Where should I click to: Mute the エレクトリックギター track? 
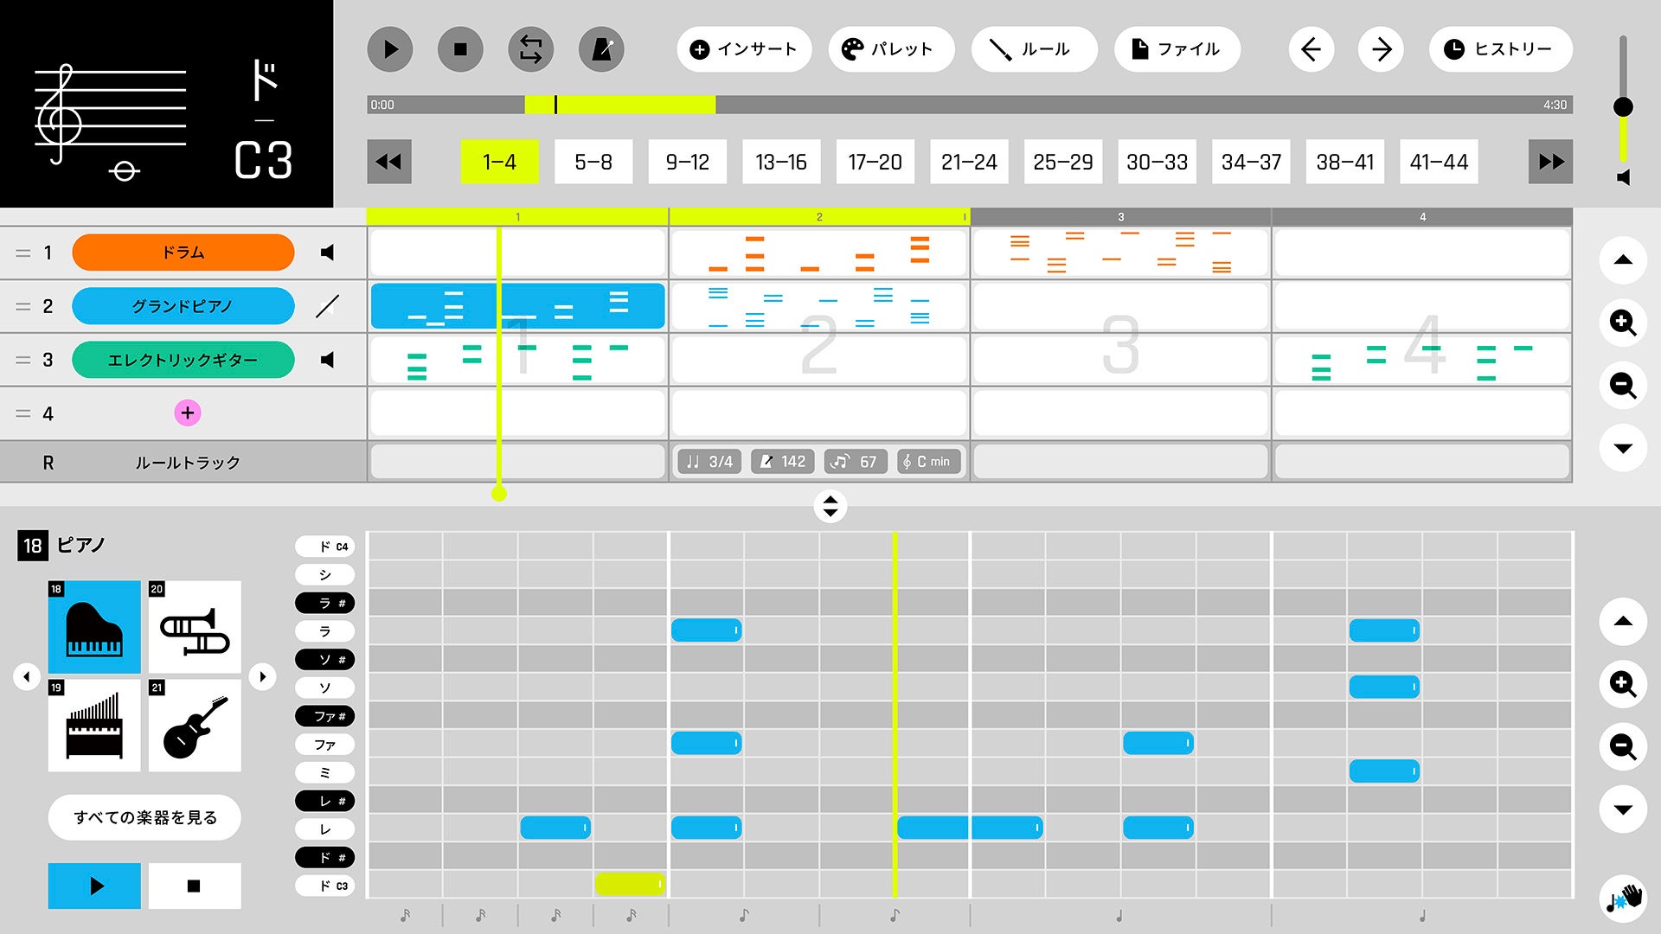pos(327,360)
